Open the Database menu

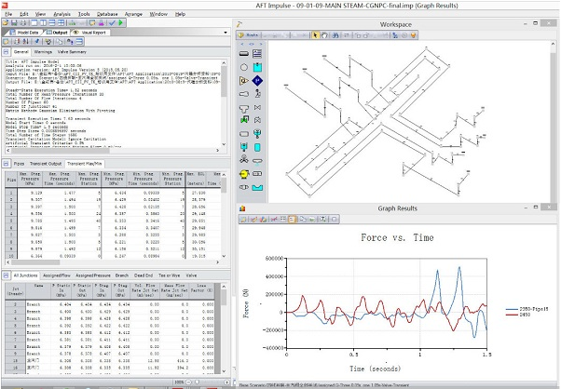pos(106,15)
